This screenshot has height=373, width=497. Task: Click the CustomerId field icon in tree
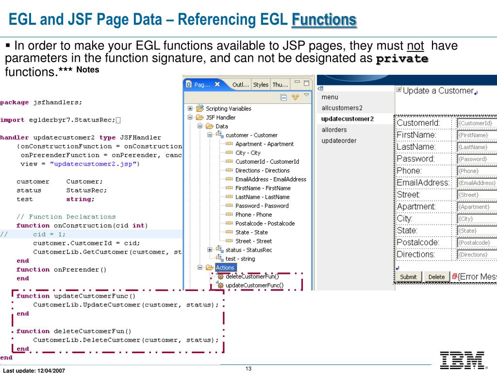click(229, 161)
